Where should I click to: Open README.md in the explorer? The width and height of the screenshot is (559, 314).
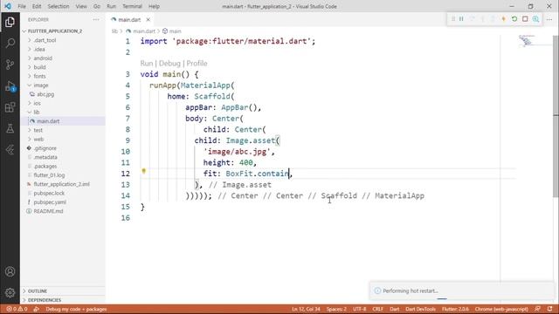48,211
